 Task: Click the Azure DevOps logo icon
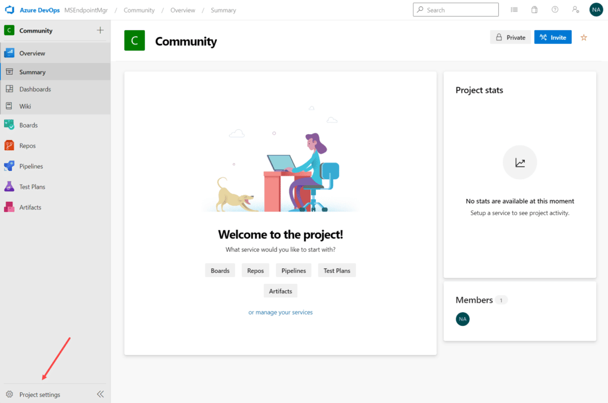tap(9, 9)
